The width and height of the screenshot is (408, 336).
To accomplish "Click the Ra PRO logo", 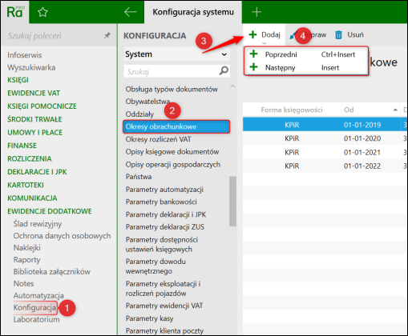I will [x=15, y=12].
